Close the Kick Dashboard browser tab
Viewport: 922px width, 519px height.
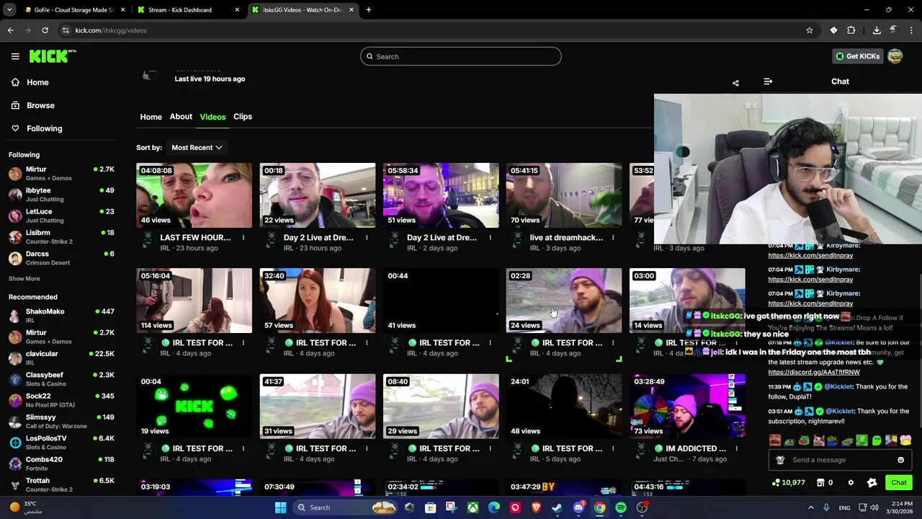[x=238, y=10]
